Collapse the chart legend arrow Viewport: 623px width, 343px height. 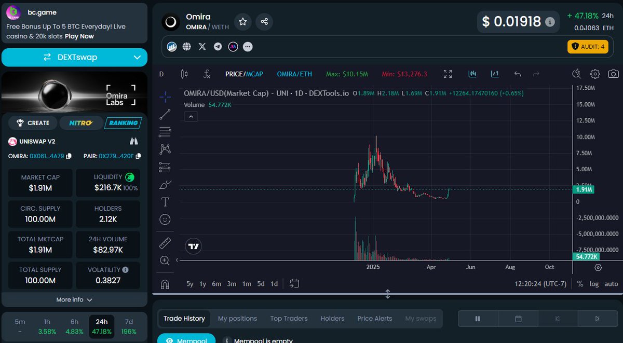tap(191, 117)
